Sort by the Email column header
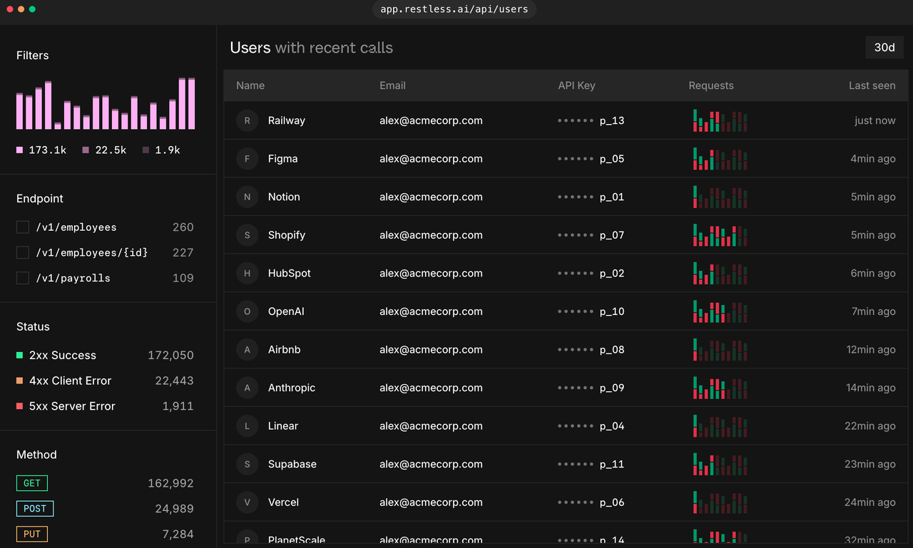This screenshot has width=913, height=548. coord(392,86)
